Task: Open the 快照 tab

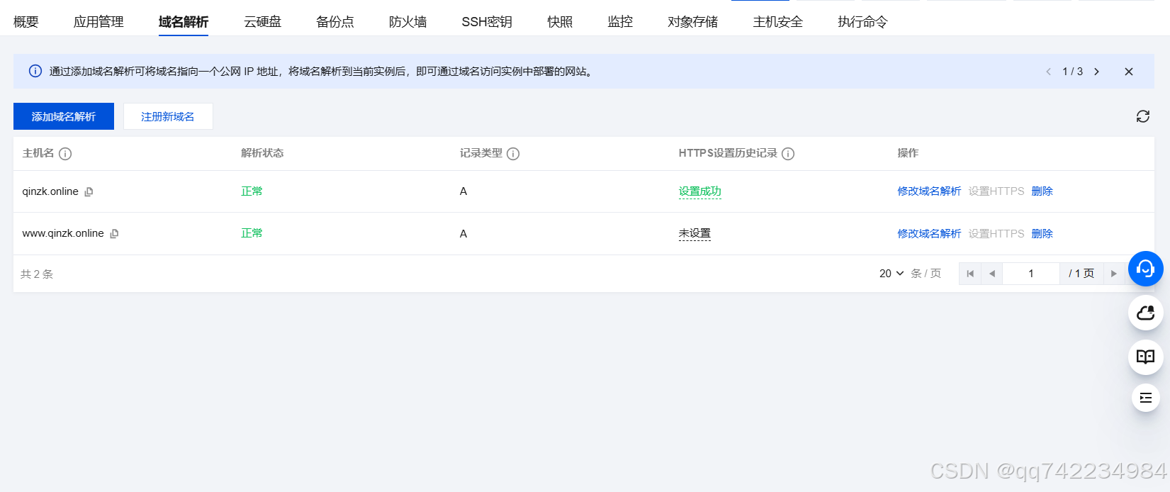Action: pyautogui.click(x=560, y=22)
